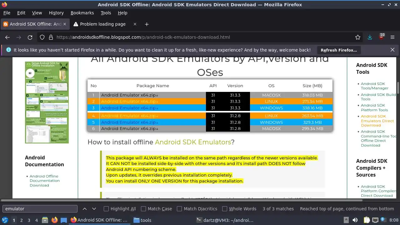Launch Firefox from the taskbar quick launcher
Image resolution: width=400 pixels, height=225 pixels.
coord(55,220)
